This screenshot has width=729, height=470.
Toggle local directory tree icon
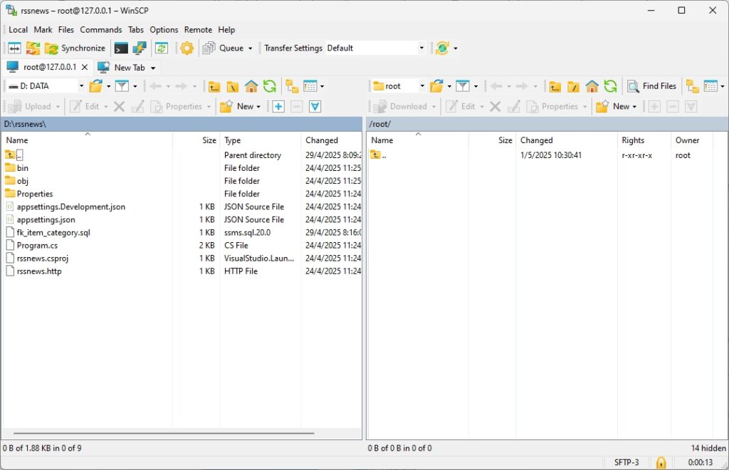click(292, 86)
